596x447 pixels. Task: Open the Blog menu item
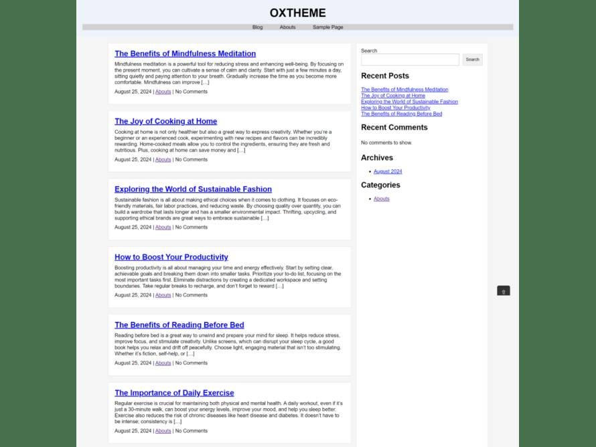coord(257,27)
